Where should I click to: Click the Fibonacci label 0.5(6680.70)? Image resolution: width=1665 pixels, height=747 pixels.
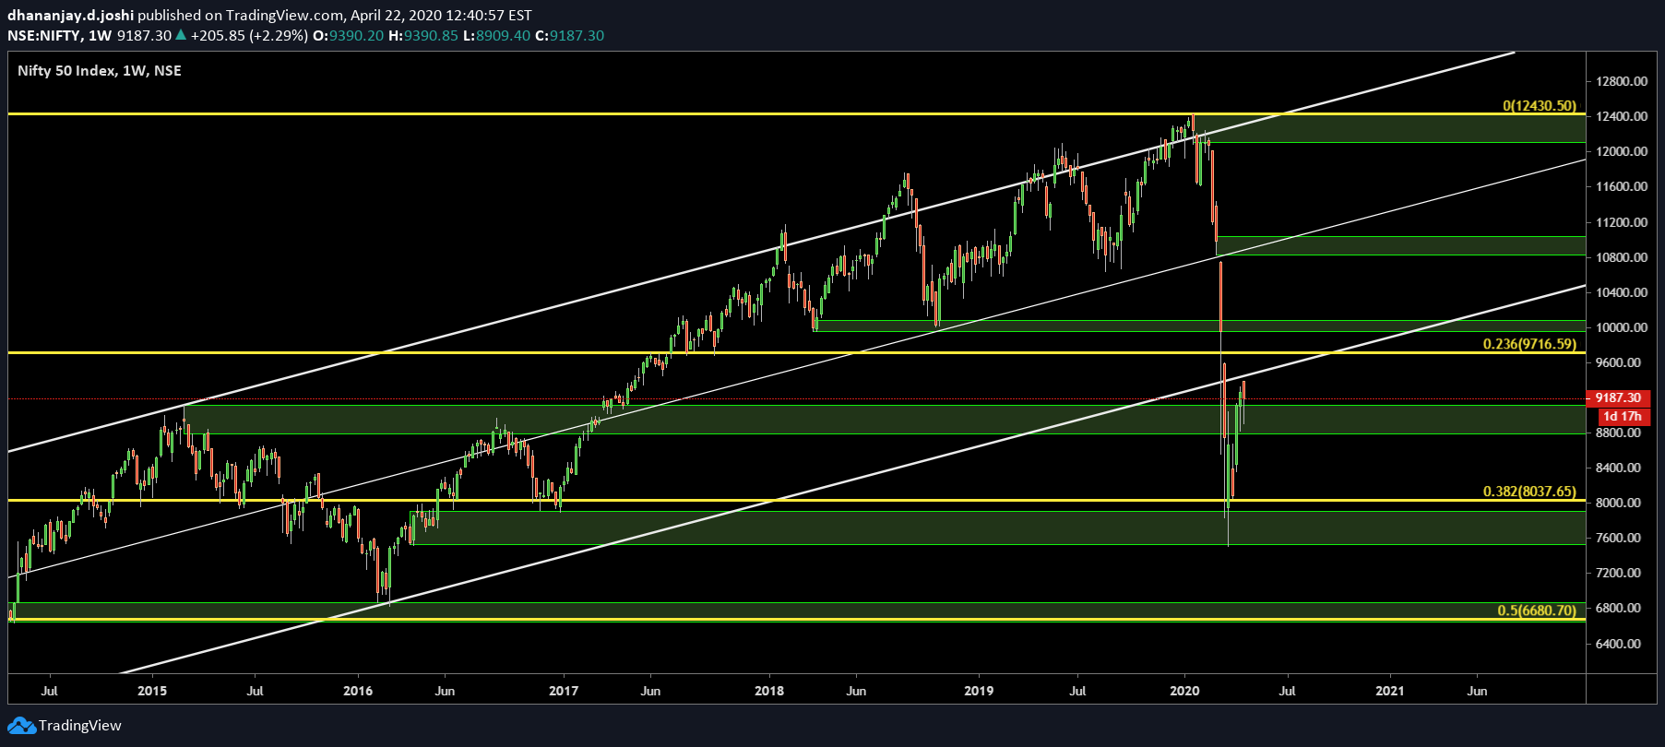tap(1537, 611)
